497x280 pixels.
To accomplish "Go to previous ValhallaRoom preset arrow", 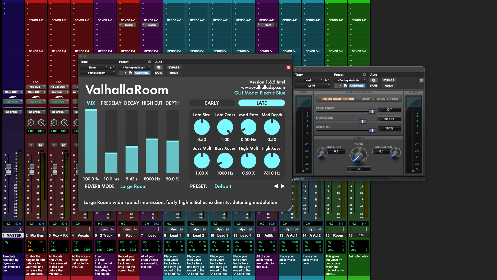I will coord(276,186).
